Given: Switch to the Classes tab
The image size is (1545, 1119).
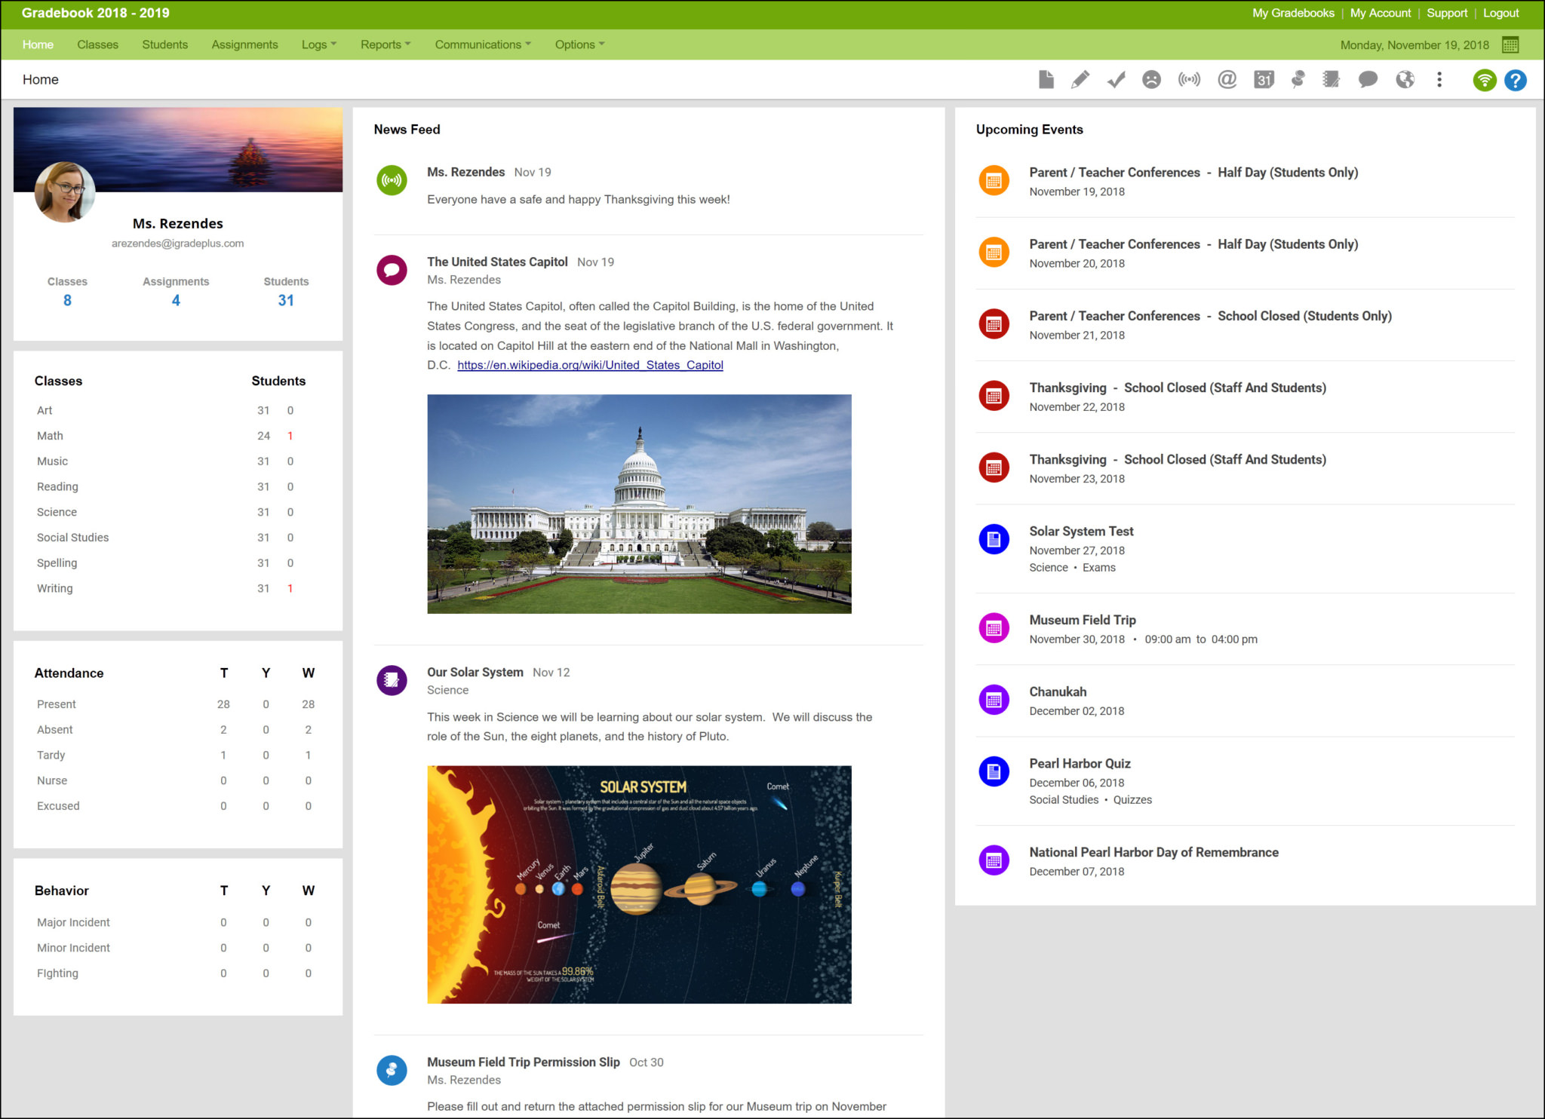Looking at the screenshot, I should click(97, 44).
